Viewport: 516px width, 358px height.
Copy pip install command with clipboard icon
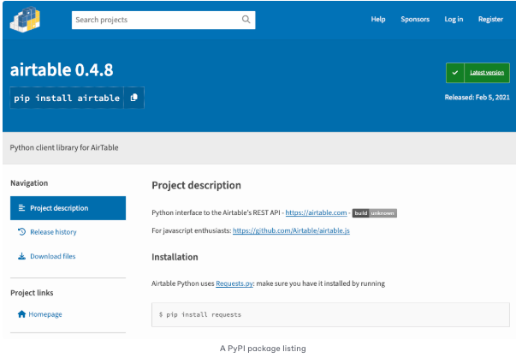(x=134, y=98)
